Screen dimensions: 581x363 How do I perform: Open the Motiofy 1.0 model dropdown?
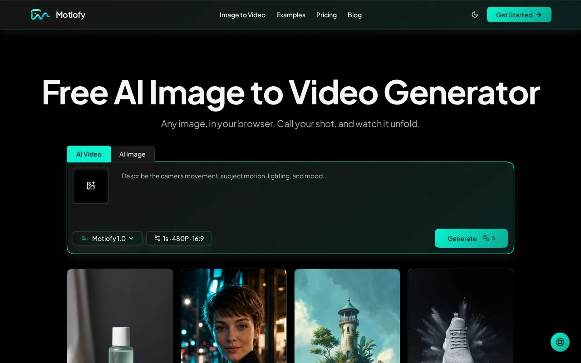click(x=108, y=238)
